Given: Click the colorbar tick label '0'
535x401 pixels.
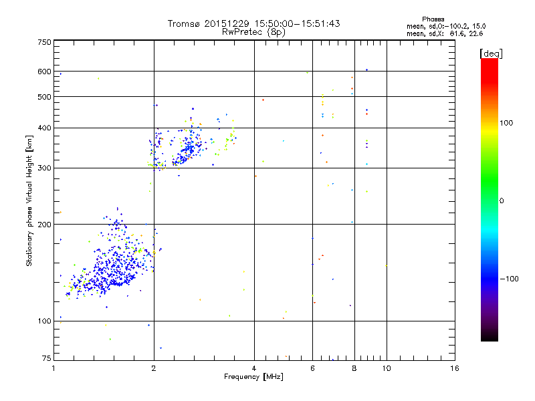Looking at the screenshot, I should click(502, 201).
